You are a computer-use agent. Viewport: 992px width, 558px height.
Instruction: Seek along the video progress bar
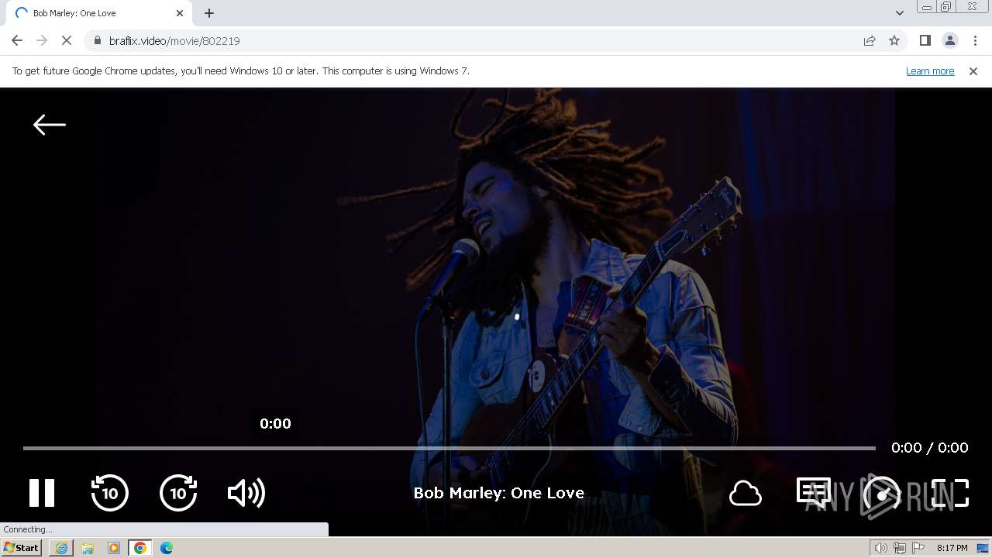click(449, 448)
